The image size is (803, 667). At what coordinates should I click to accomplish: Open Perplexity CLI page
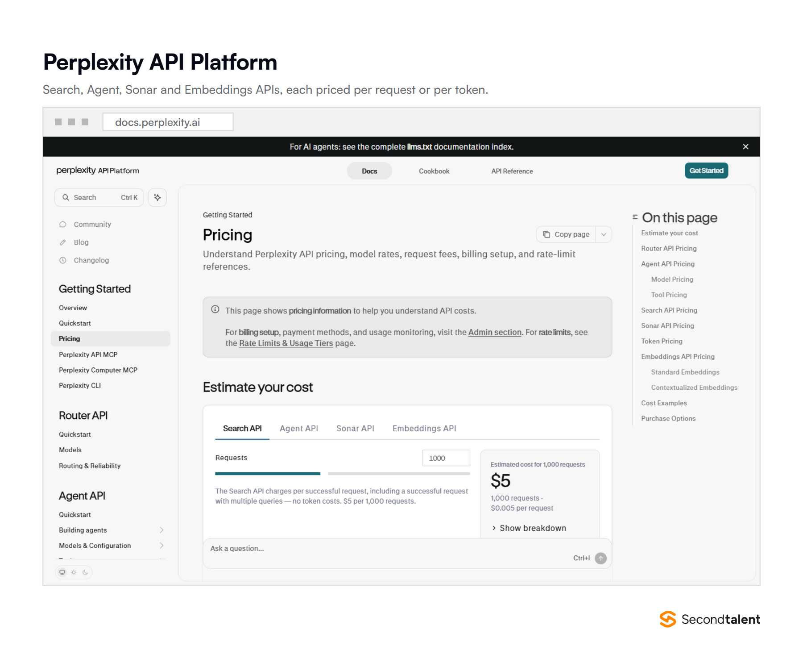(x=80, y=386)
